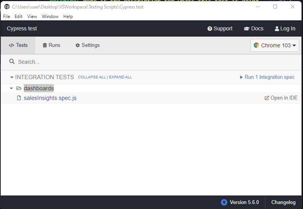Click the COLLAPSE ALL link
Screen dimensions: 303x209
pyautogui.click(x=92, y=77)
